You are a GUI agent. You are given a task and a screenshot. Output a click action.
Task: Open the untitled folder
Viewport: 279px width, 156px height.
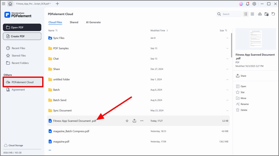coord(138,79)
